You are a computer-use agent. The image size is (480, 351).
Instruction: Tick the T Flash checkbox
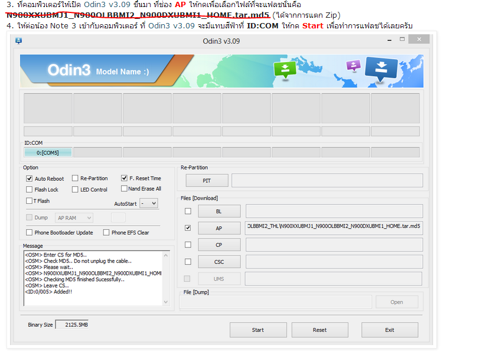[x=29, y=201]
